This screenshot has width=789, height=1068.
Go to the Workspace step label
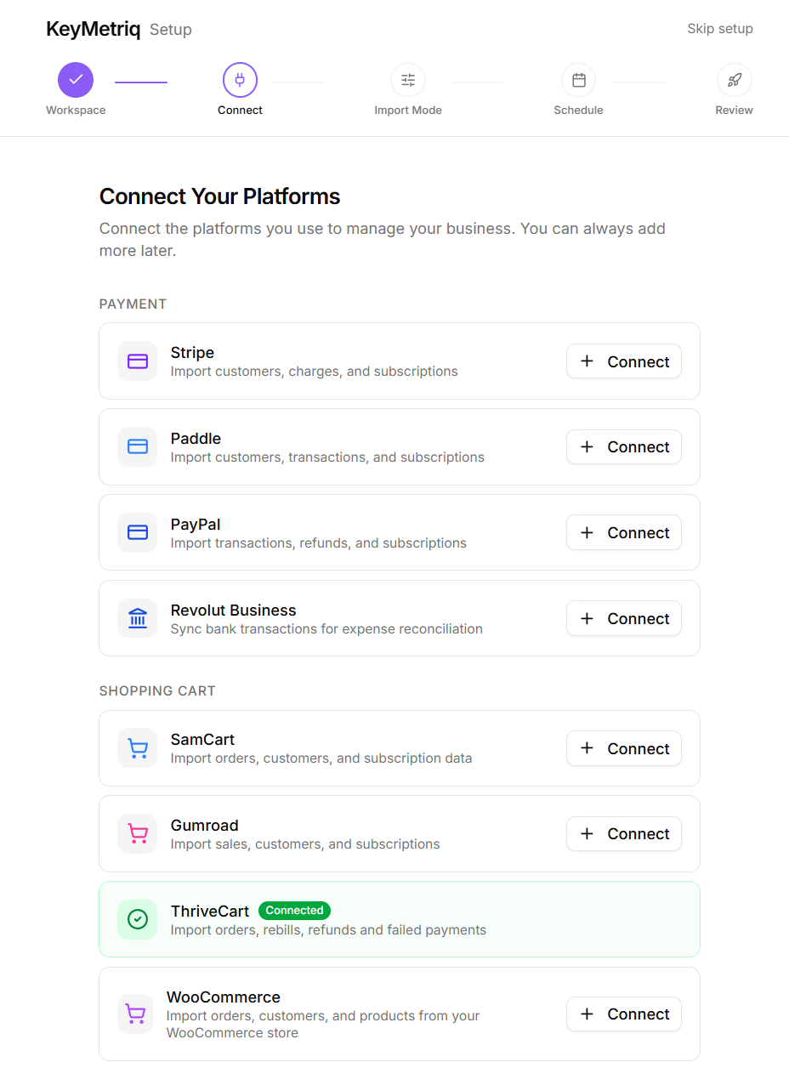tap(76, 111)
